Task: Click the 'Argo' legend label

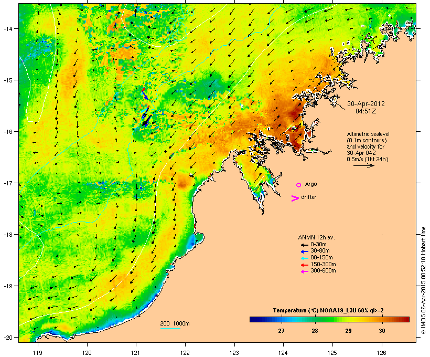Action: pos(311,184)
